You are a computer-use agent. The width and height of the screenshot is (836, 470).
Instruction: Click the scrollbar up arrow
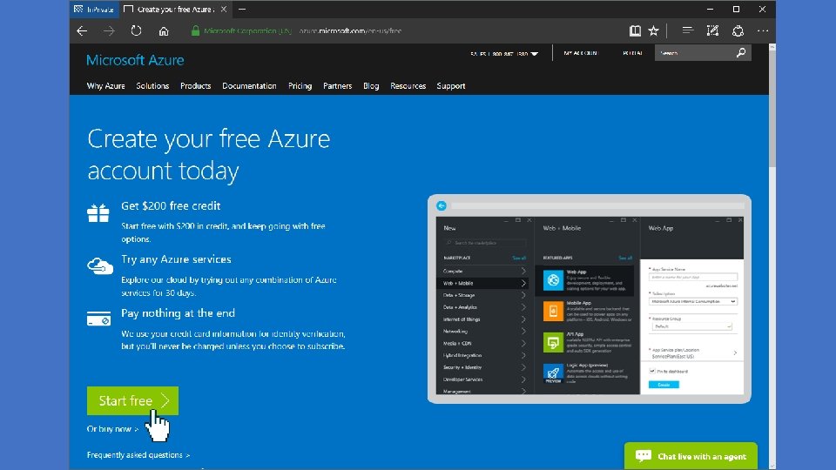pyautogui.click(x=772, y=47)
